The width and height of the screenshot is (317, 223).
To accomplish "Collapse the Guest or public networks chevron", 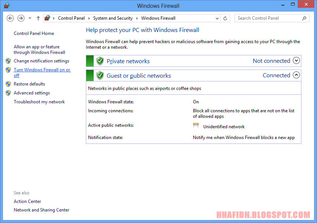I will pos(296,75).
